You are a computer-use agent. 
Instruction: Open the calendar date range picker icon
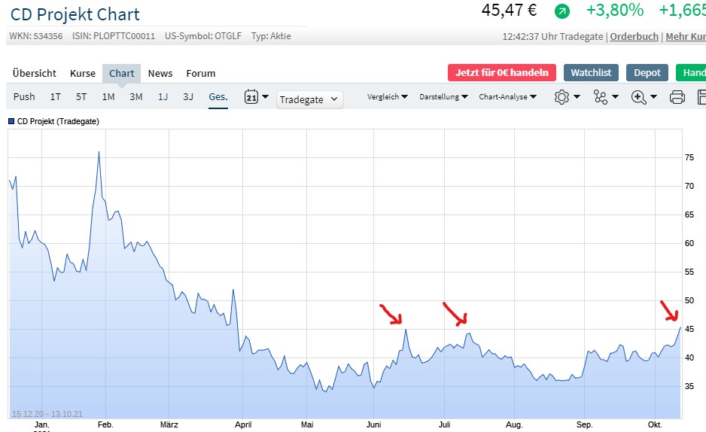pos(251,97)
